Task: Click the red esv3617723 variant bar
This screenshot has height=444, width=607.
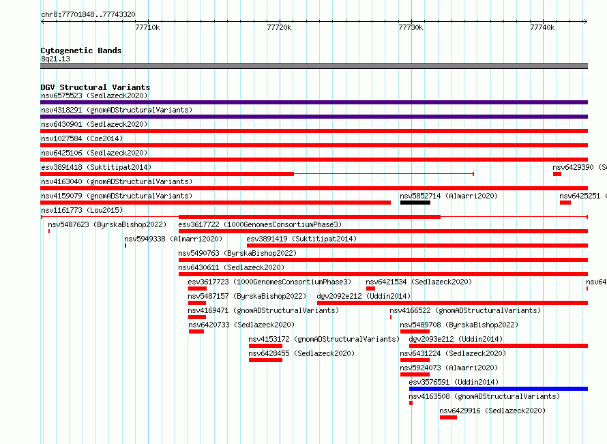Action: (197, 288)
